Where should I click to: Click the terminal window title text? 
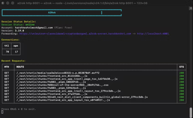pos(82,3)
